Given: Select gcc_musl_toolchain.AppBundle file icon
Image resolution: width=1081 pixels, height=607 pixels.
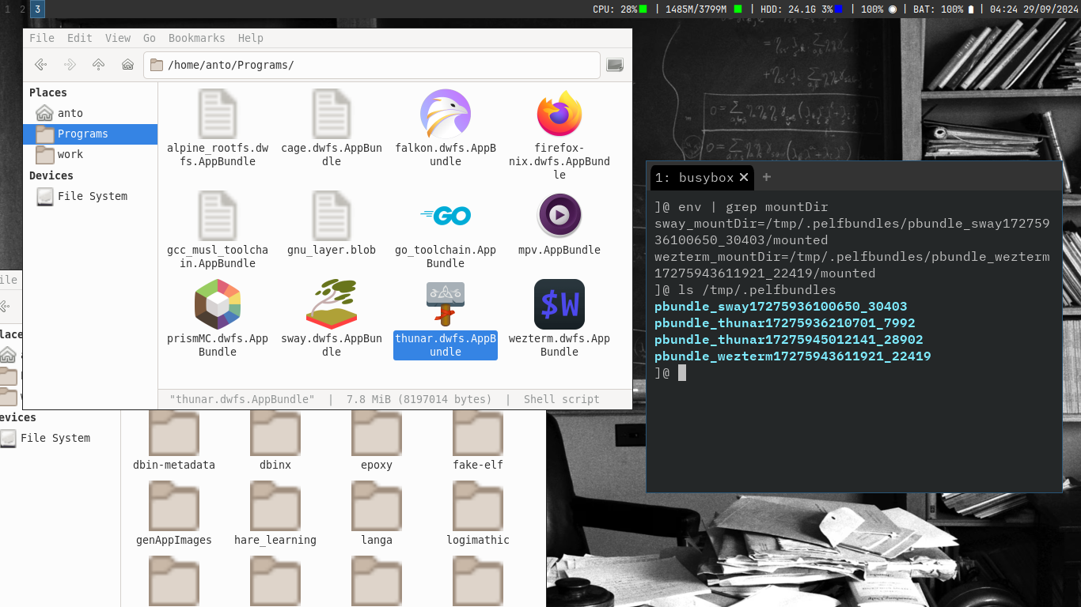Looking at the screenshot, I should (x=218, y=215).
